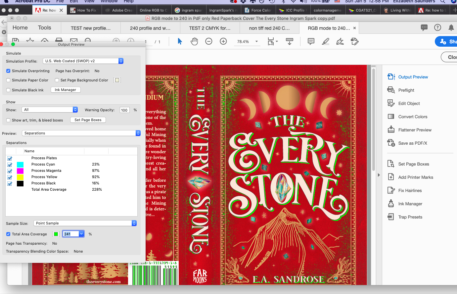Open the Fill & Sign pen tool
The width and height of the screenshot is (457, 294).
coord(340,41)
